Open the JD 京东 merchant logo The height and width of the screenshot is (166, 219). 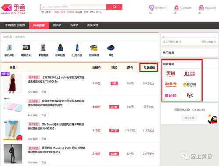click(x=190, y=74)
